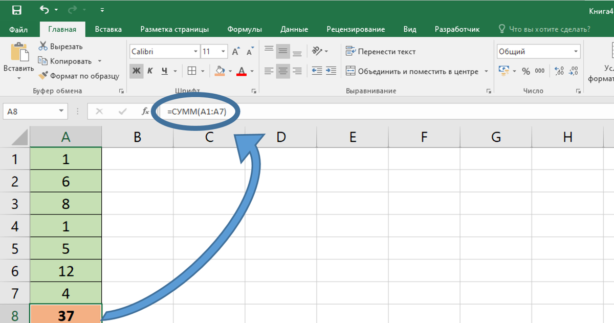This screenshot has width=614, height=323.
Task: Decrease indent icon
Action: click(x=317, y=71)
